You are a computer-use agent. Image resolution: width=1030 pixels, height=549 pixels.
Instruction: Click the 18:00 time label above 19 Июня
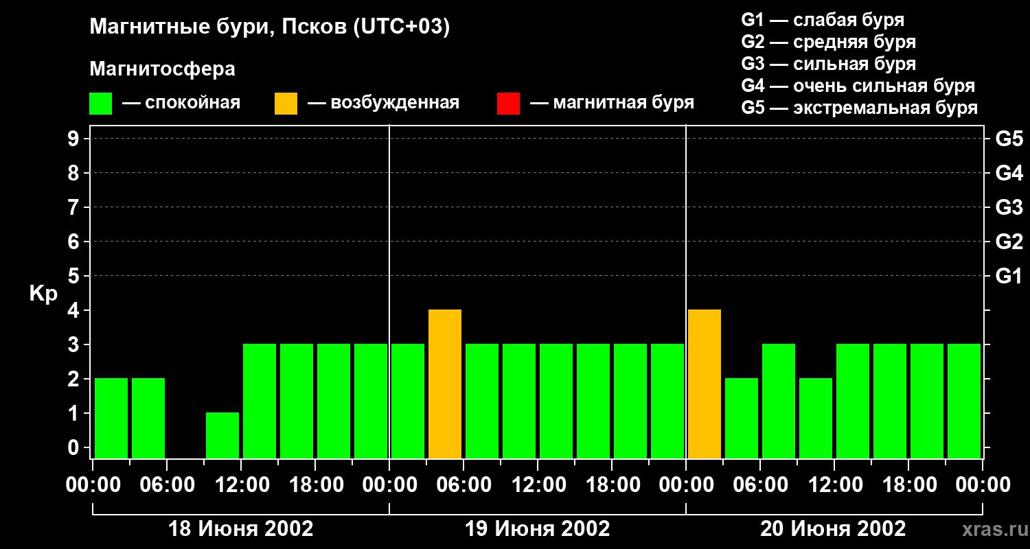pyautogui.click(x=612, y=485)
